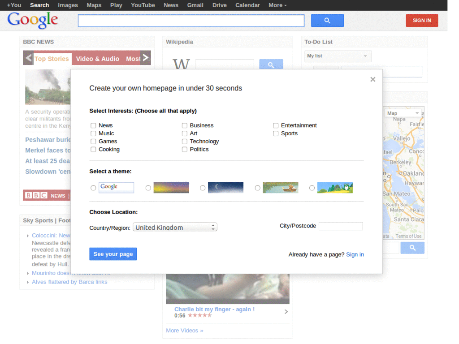459x344 pixels.
Task: Click the night sky theme thumbnail
Action: click(x=226, y=188)
